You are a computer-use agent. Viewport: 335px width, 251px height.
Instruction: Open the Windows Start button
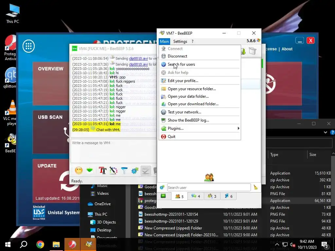pyautogui.click(x=8, y=244)
